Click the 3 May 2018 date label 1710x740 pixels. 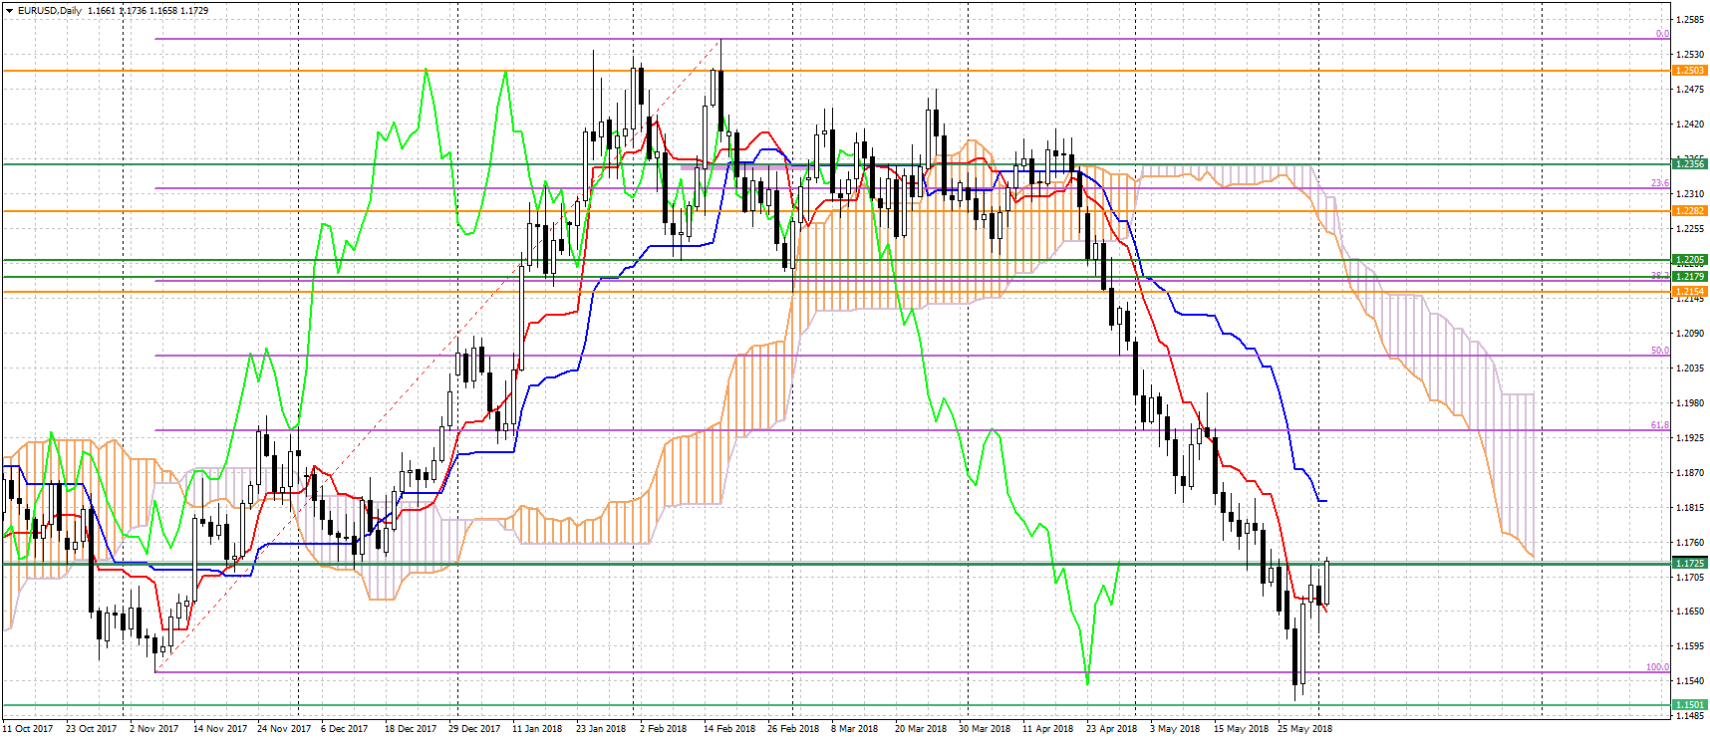(1175, 729)
